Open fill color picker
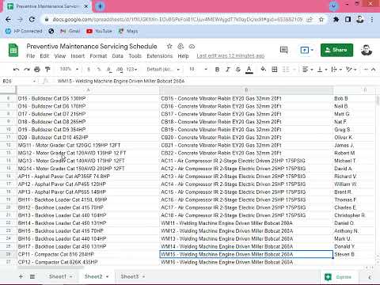 point(263,70)
